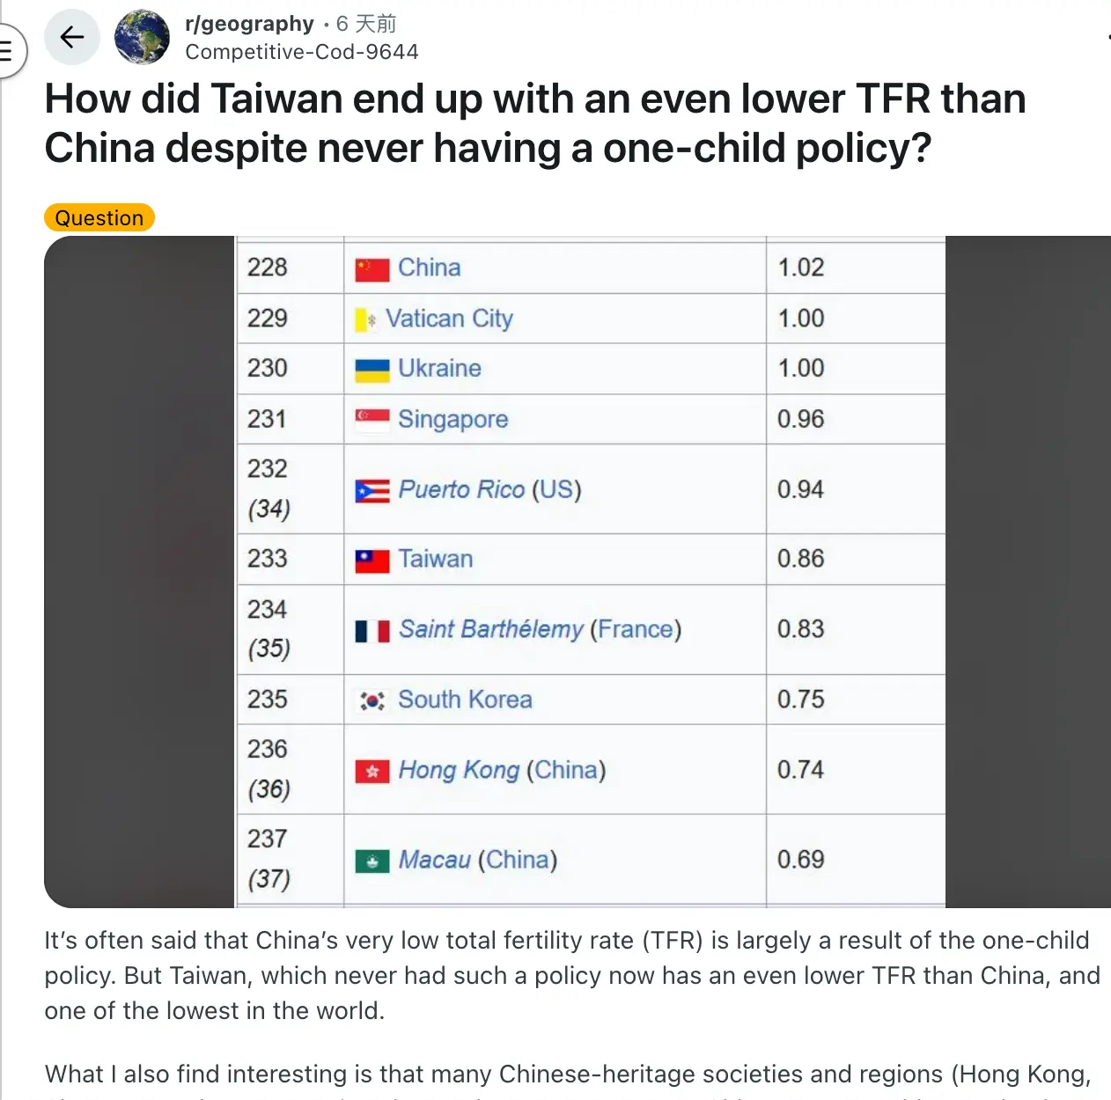The width and height of the screenshot is (1111, 1100).
Task: Open user Competitive-Cod-9644's profile
Action: pos(301,52)
